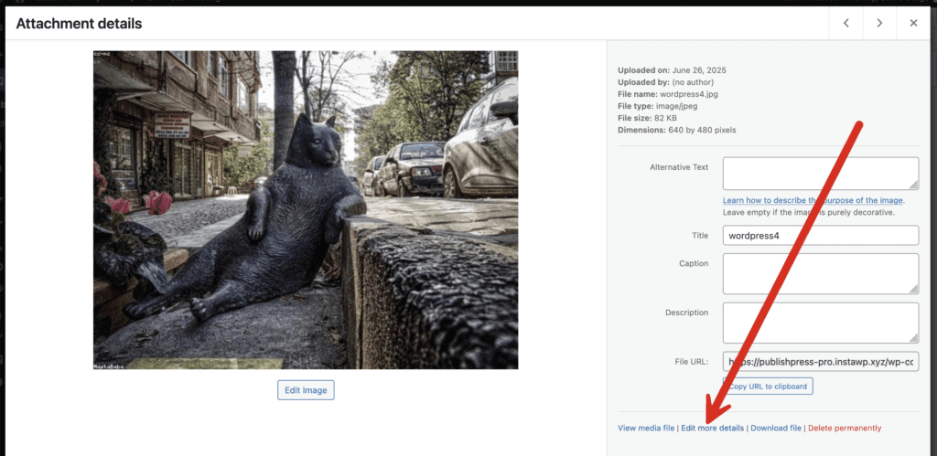Close the Attachment details dialog
Viewport: 937px width, 456px height.
coord(913,23)
